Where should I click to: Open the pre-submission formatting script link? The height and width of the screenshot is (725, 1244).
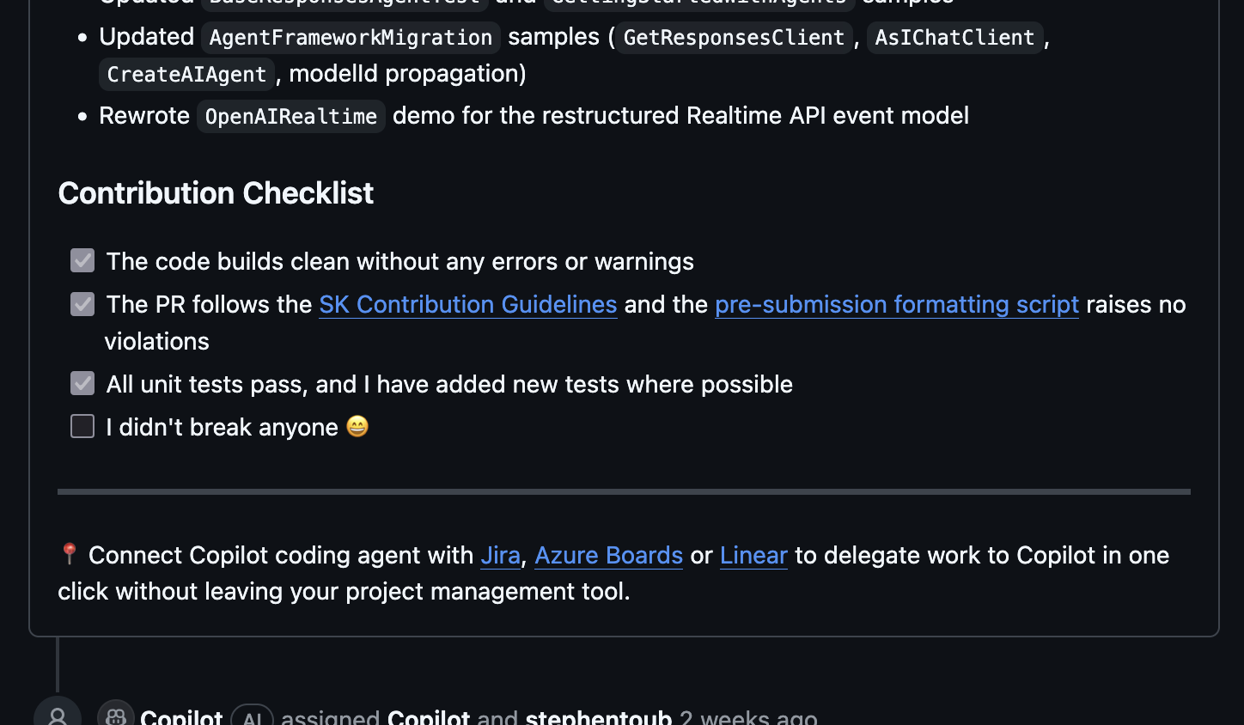(896, 305)
